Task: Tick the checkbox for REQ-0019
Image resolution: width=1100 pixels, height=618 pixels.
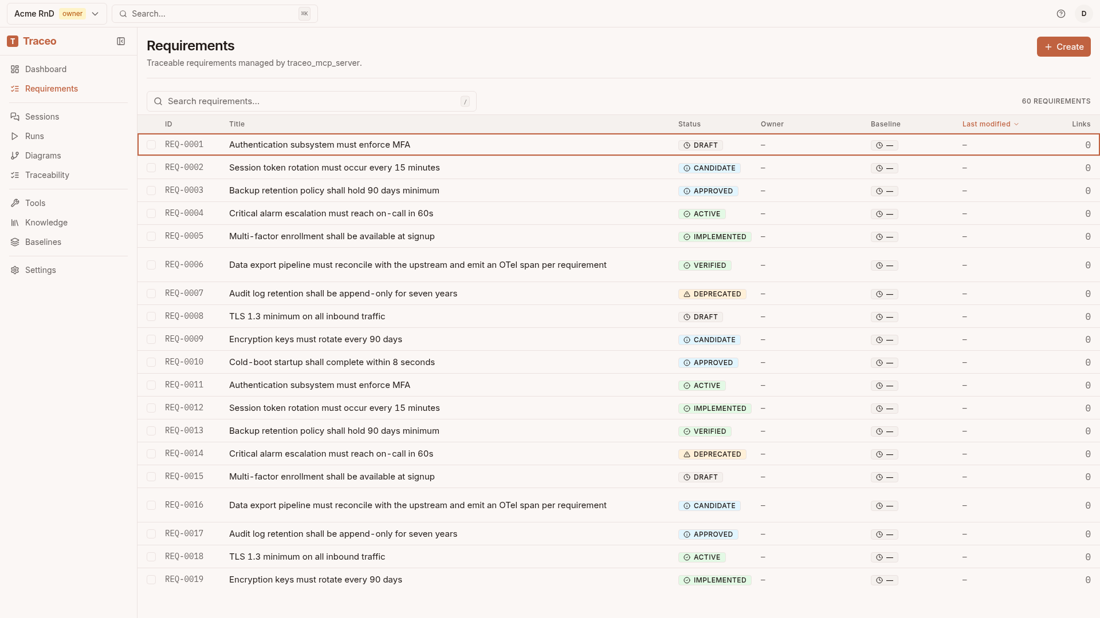Action: point(151,580)
